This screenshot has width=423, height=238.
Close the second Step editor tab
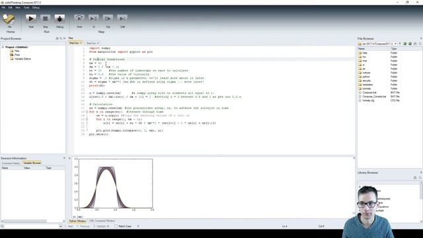pos(98,43)
